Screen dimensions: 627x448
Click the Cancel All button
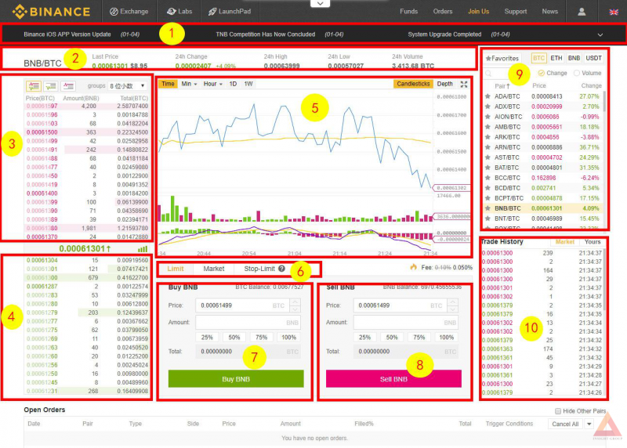point(565,424)
